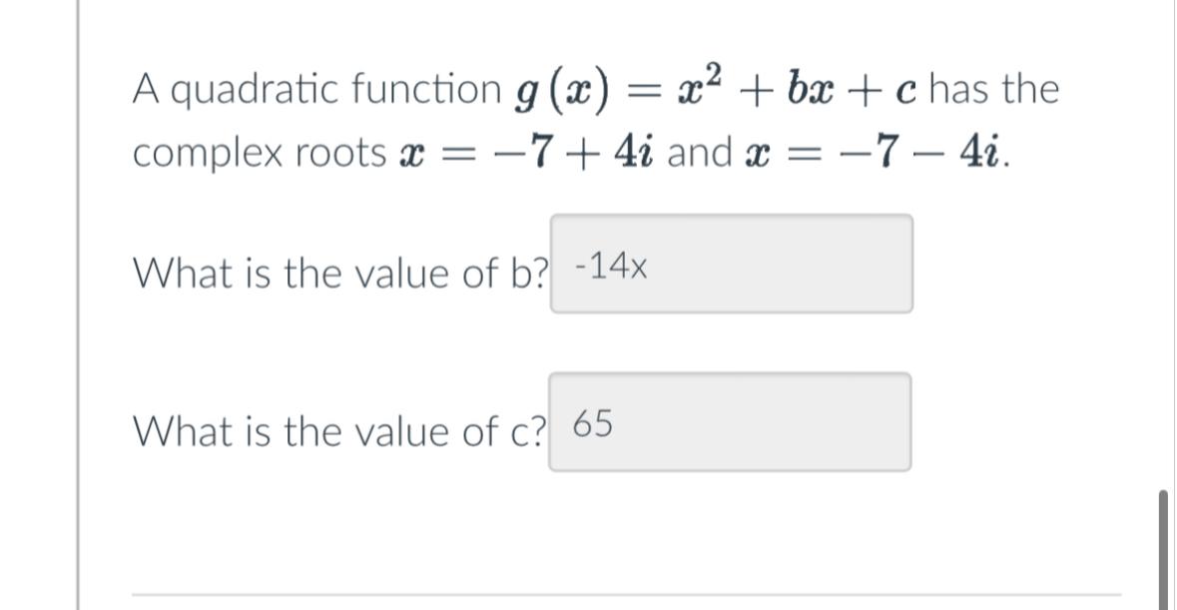Click the label What is the value of b?
Viewport: 1177px width, 610px height.
[x=339, y=274]
